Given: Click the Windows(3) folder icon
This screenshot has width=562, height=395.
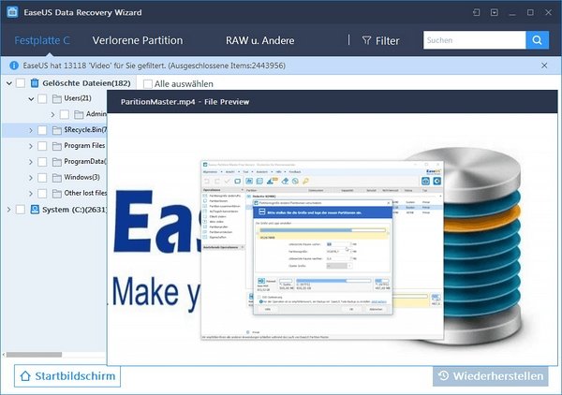Looking at the screenshot, I should [x=56, y=178].
